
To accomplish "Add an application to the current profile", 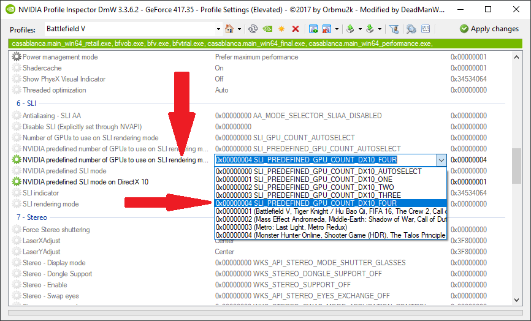I will pyautogui.click(x=313, y=29).
